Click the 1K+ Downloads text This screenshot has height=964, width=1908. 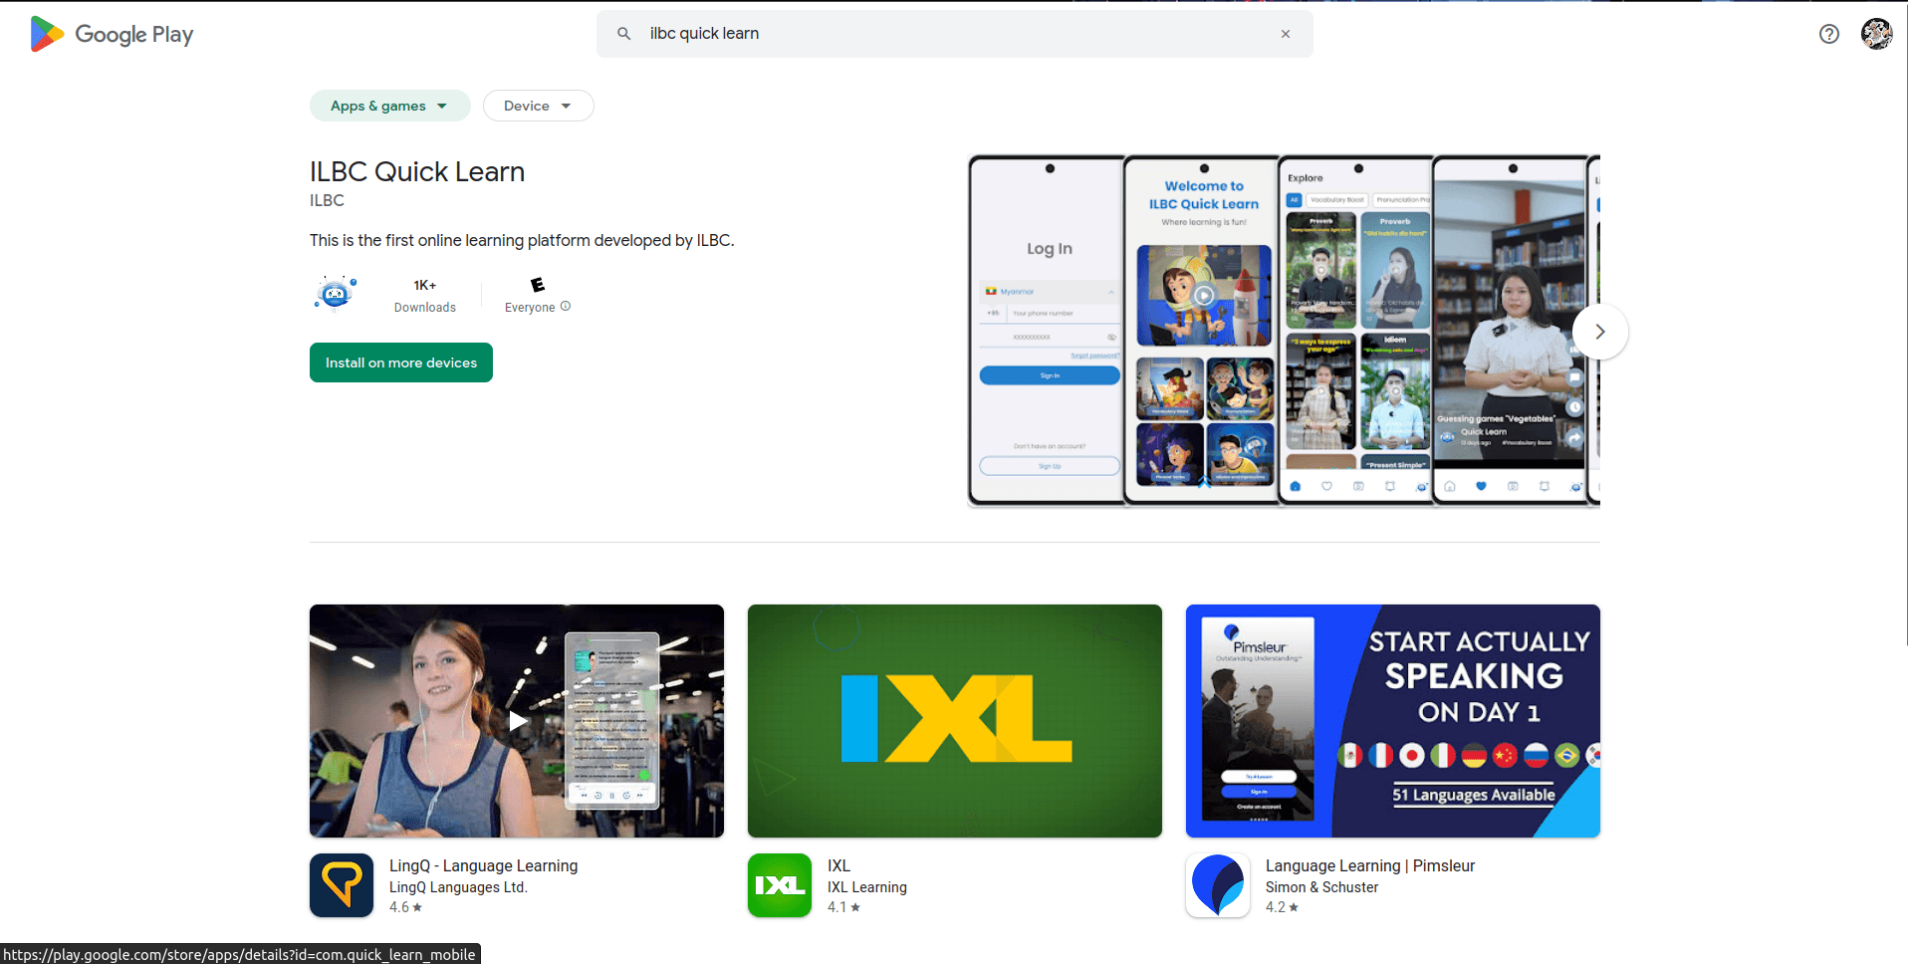click(425, 296)
